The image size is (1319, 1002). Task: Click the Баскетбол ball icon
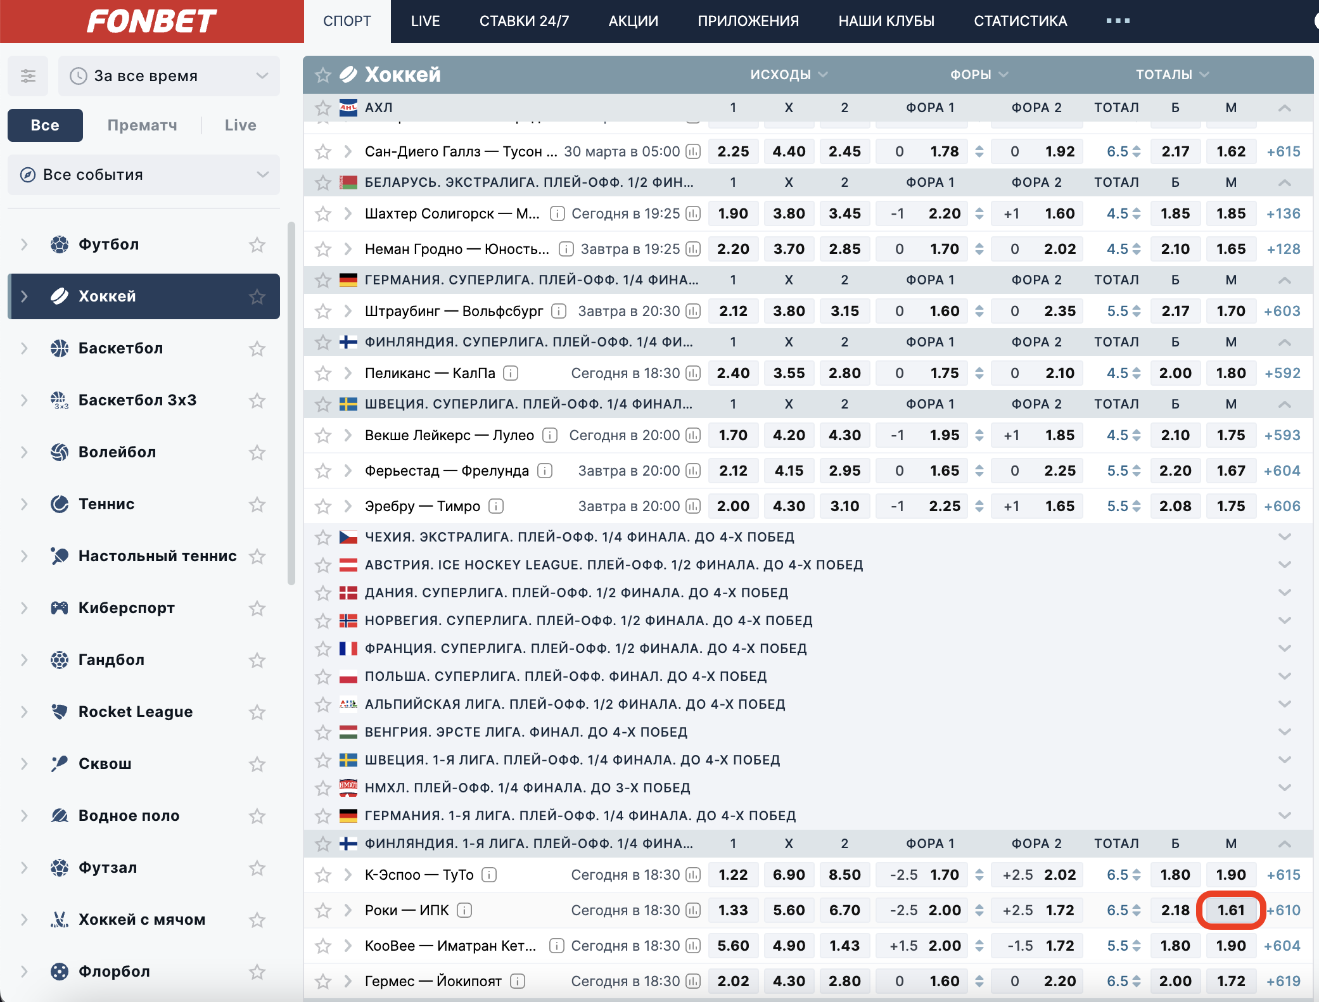60,348
